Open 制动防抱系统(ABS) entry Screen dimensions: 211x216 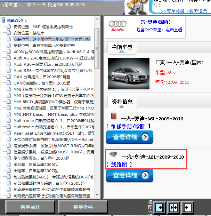click(54, 177)
